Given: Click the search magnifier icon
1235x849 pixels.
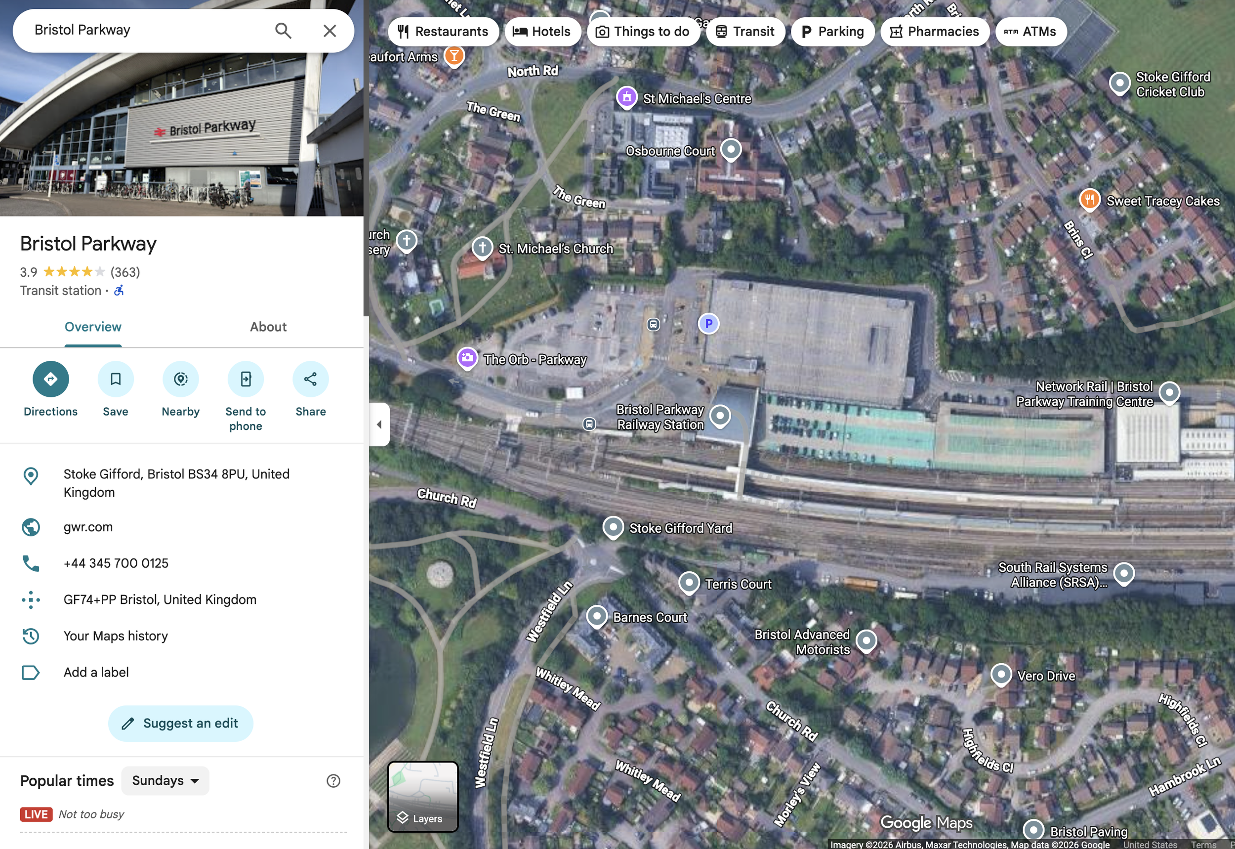Looking at the screenshot, I should point(283,30).
